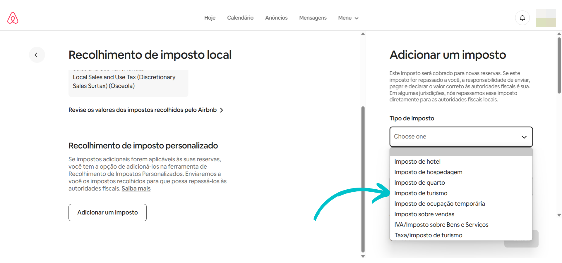Open the profile avatar thumbnail

pos(546,18)
